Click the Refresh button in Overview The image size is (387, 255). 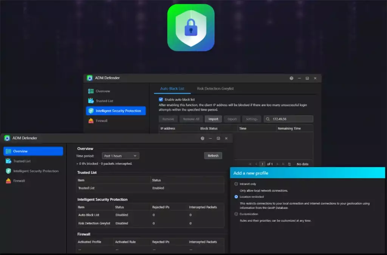(x=213, y=156)
